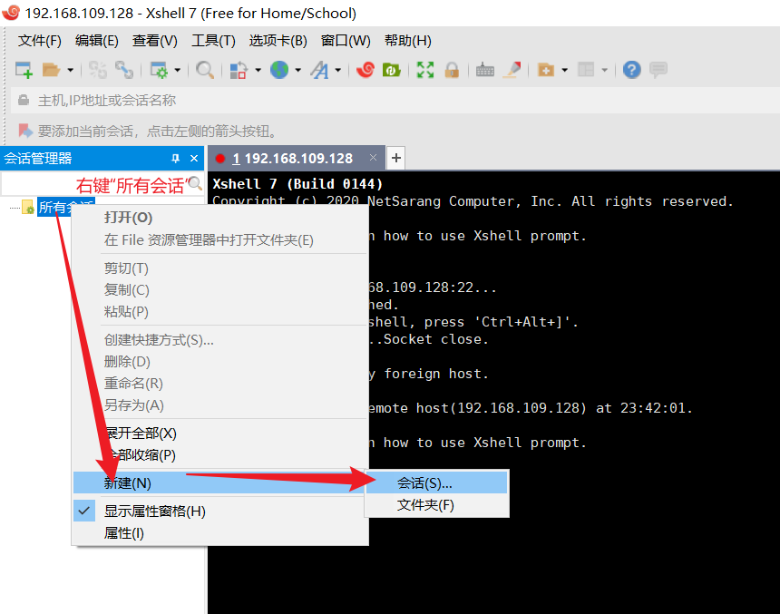Image resolution: width=780 pixels, height=614 pixels.
Task: Expand the new folder icon dropdown arrow
Action: 565,70
